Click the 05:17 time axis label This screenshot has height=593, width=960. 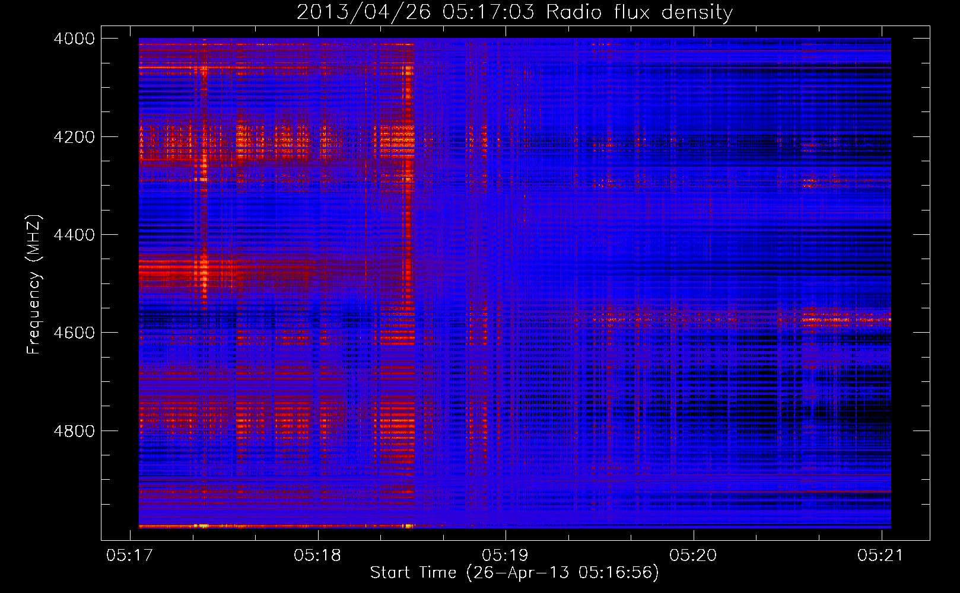[130, 555]
